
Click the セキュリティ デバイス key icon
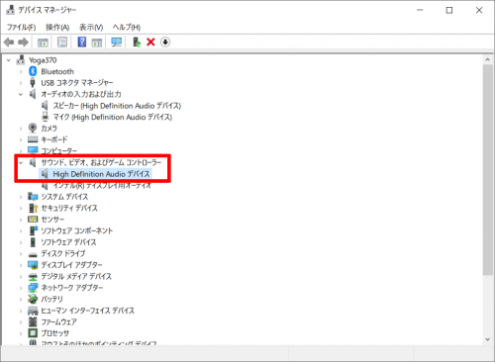click(x=33, y=208)
